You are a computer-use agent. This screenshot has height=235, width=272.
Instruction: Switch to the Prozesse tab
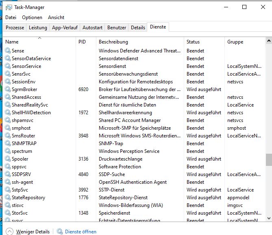[x=15, y=28]
